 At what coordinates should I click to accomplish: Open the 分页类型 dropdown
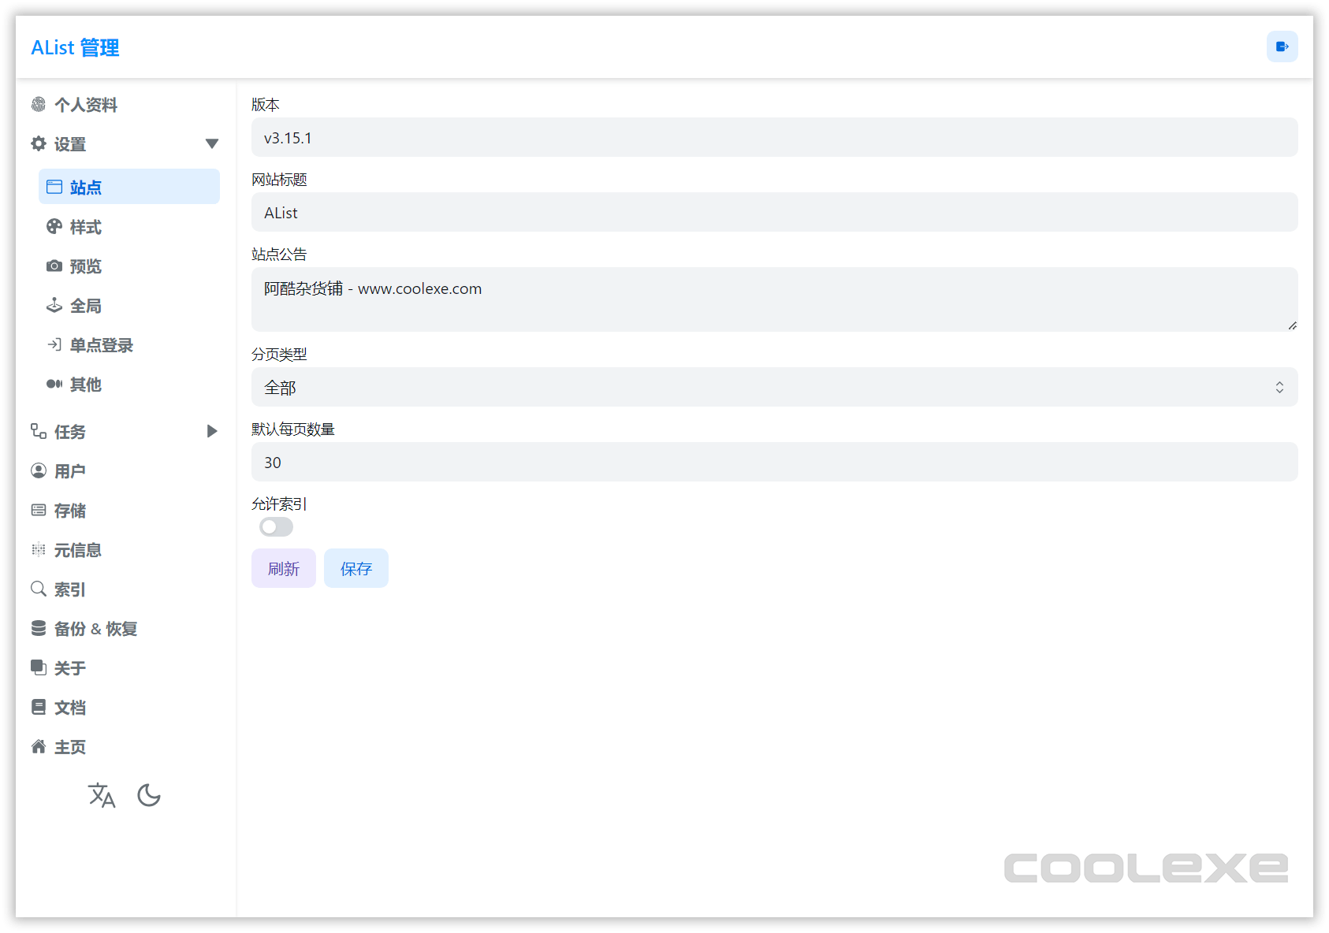click(x=773, y=387)
